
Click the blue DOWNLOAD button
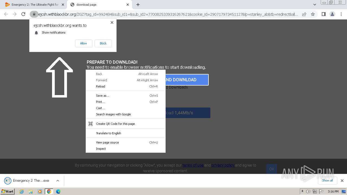[x=187, y=80]
